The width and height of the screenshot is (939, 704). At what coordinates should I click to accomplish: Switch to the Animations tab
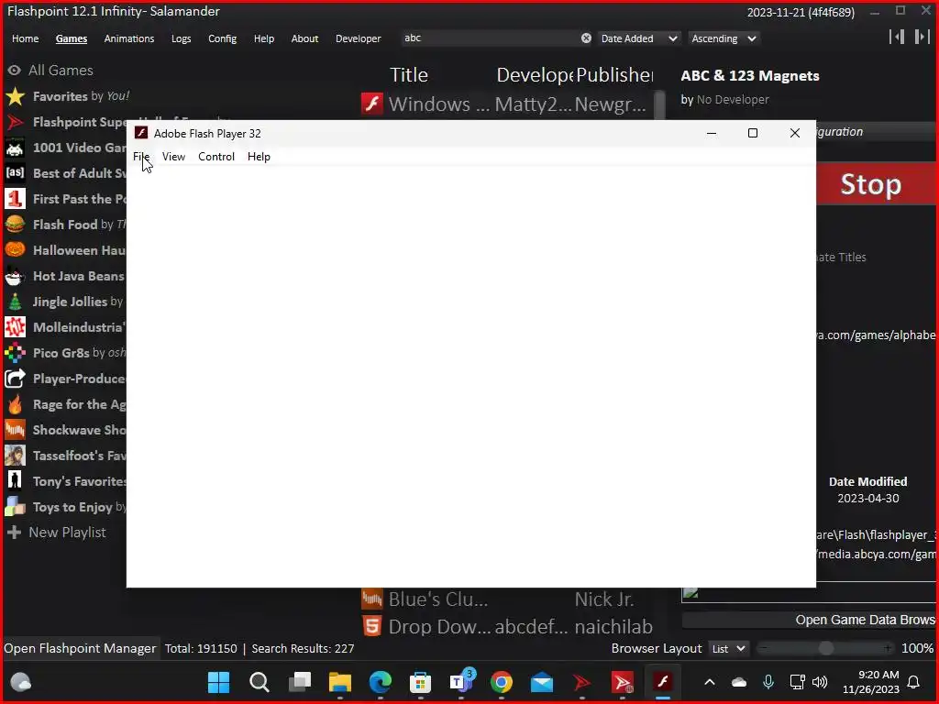pyautogui.click(x=129, y=38)
